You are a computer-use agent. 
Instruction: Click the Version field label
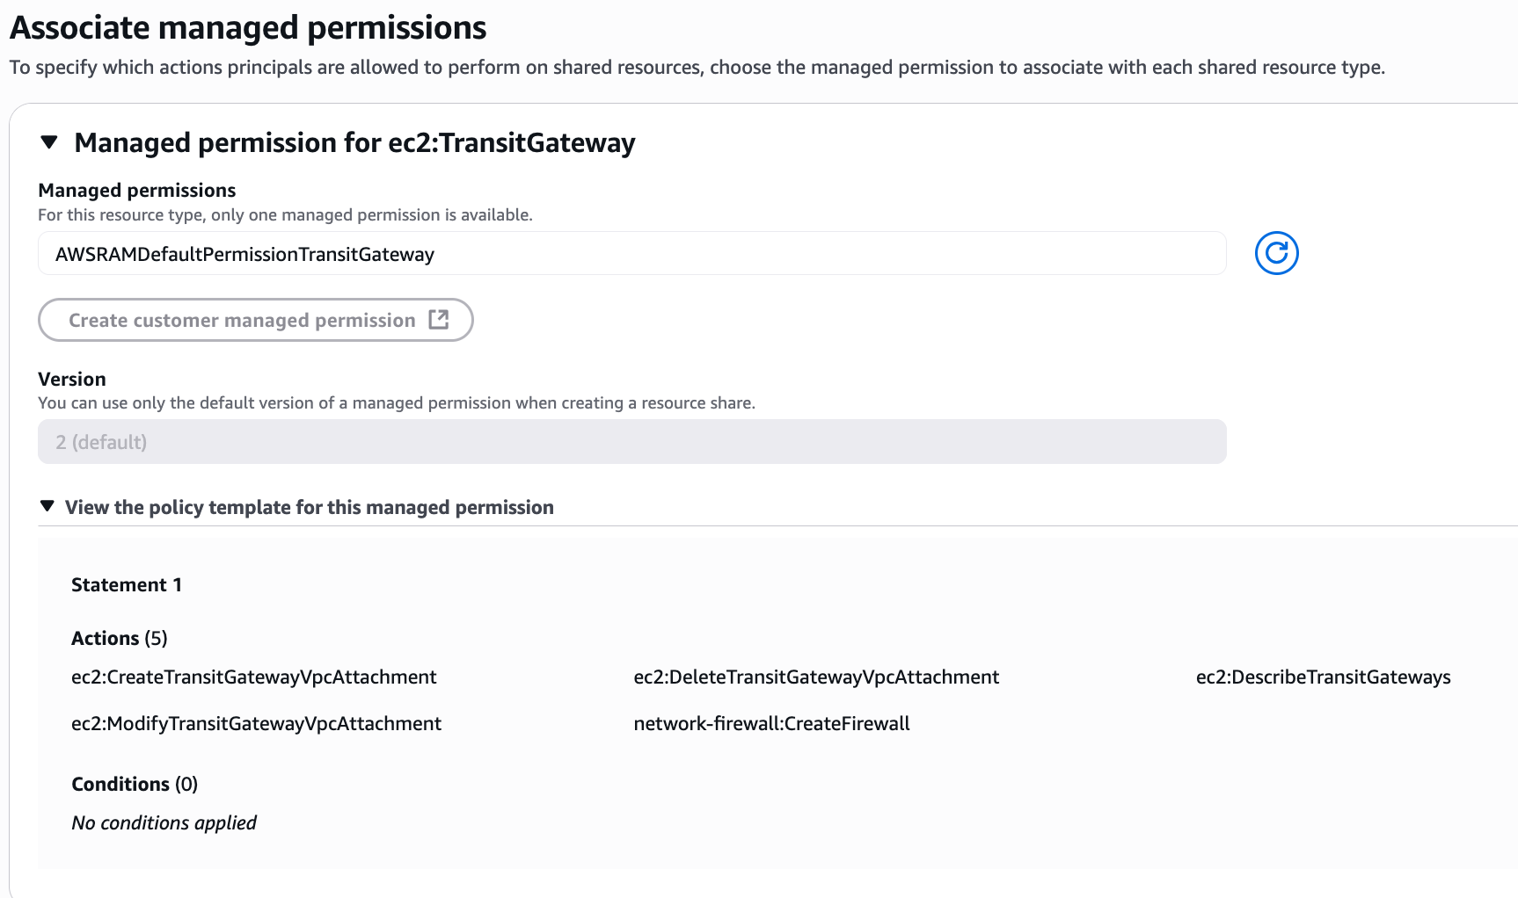tap(72, 379)
